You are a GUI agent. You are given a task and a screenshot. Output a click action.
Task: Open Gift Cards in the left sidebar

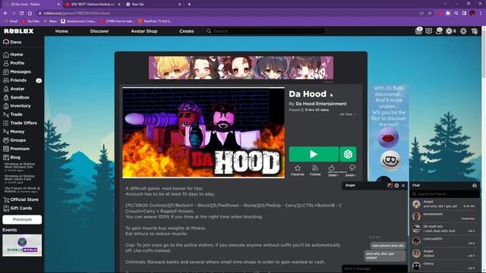tap(17, 208)
